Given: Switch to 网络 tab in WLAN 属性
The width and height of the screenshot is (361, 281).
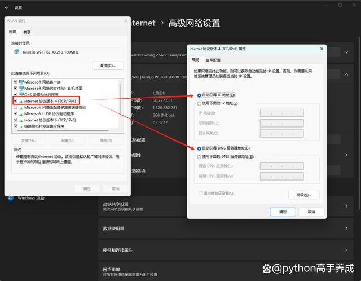Looking at the screenshot, I should 12,32.
